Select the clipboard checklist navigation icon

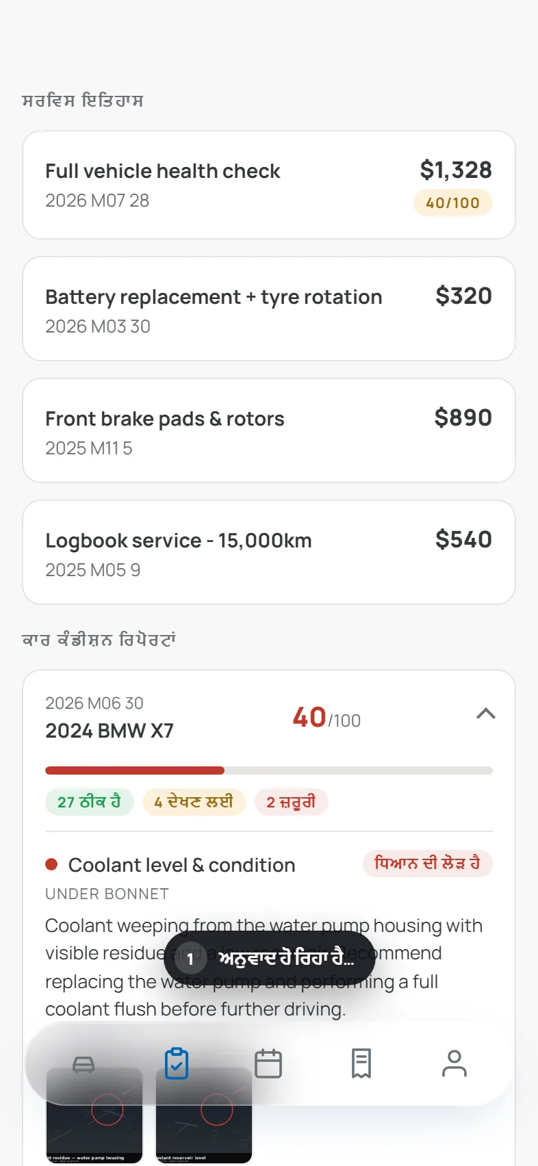(177, 1063)
